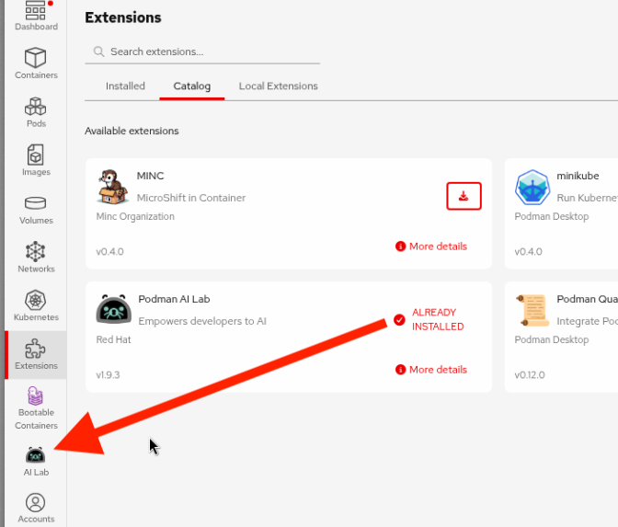Switch to the Installed tab

click(125, 86)
